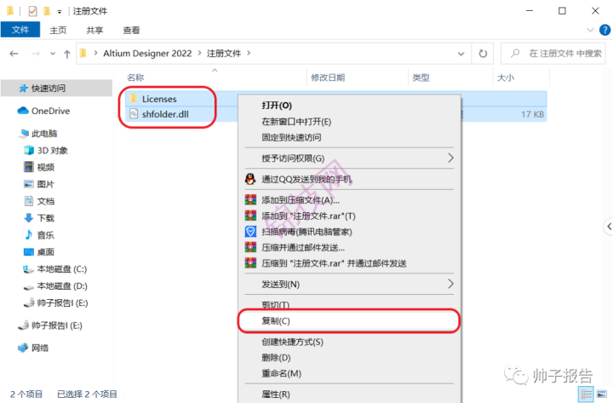Switch to the 共享 tab
The height and width of the screenshot is (403, 613).
tap(95, 30)
